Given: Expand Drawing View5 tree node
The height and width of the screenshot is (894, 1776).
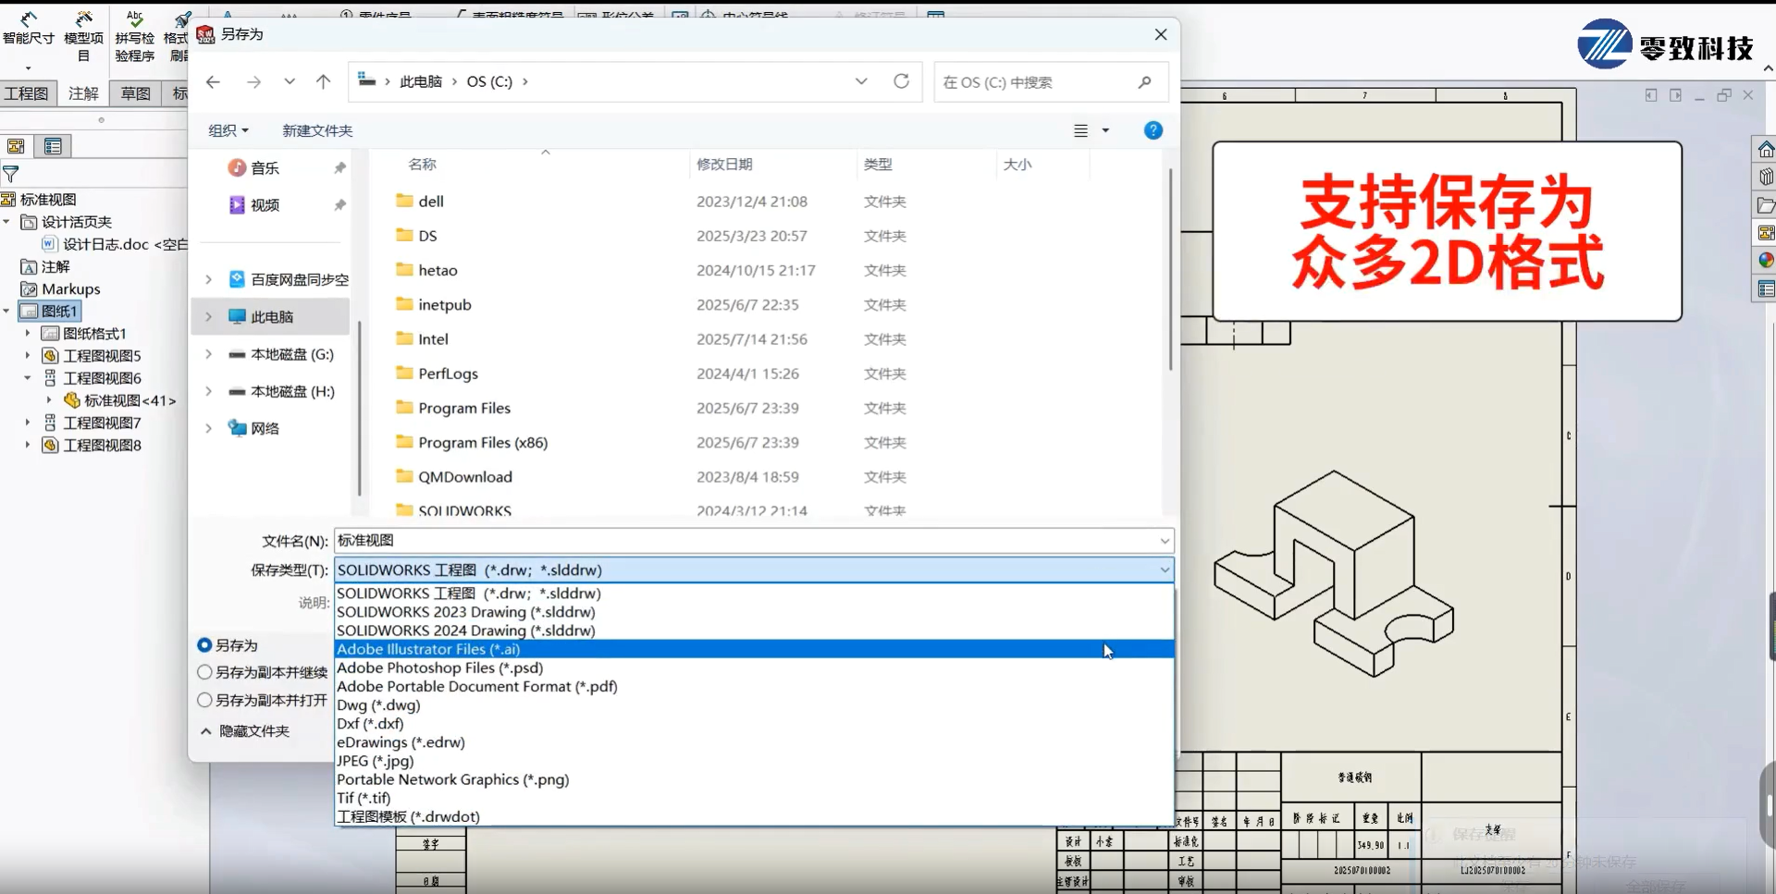Looking at the screenshot, I should pyautogui.click(x=27, y=355).
